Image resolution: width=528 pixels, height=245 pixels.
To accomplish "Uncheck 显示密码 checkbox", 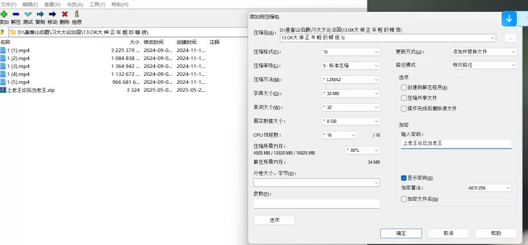I will (x=404, y=178).
